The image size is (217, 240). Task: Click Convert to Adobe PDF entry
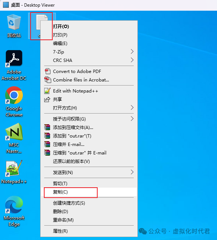click(x=89, y=71)
